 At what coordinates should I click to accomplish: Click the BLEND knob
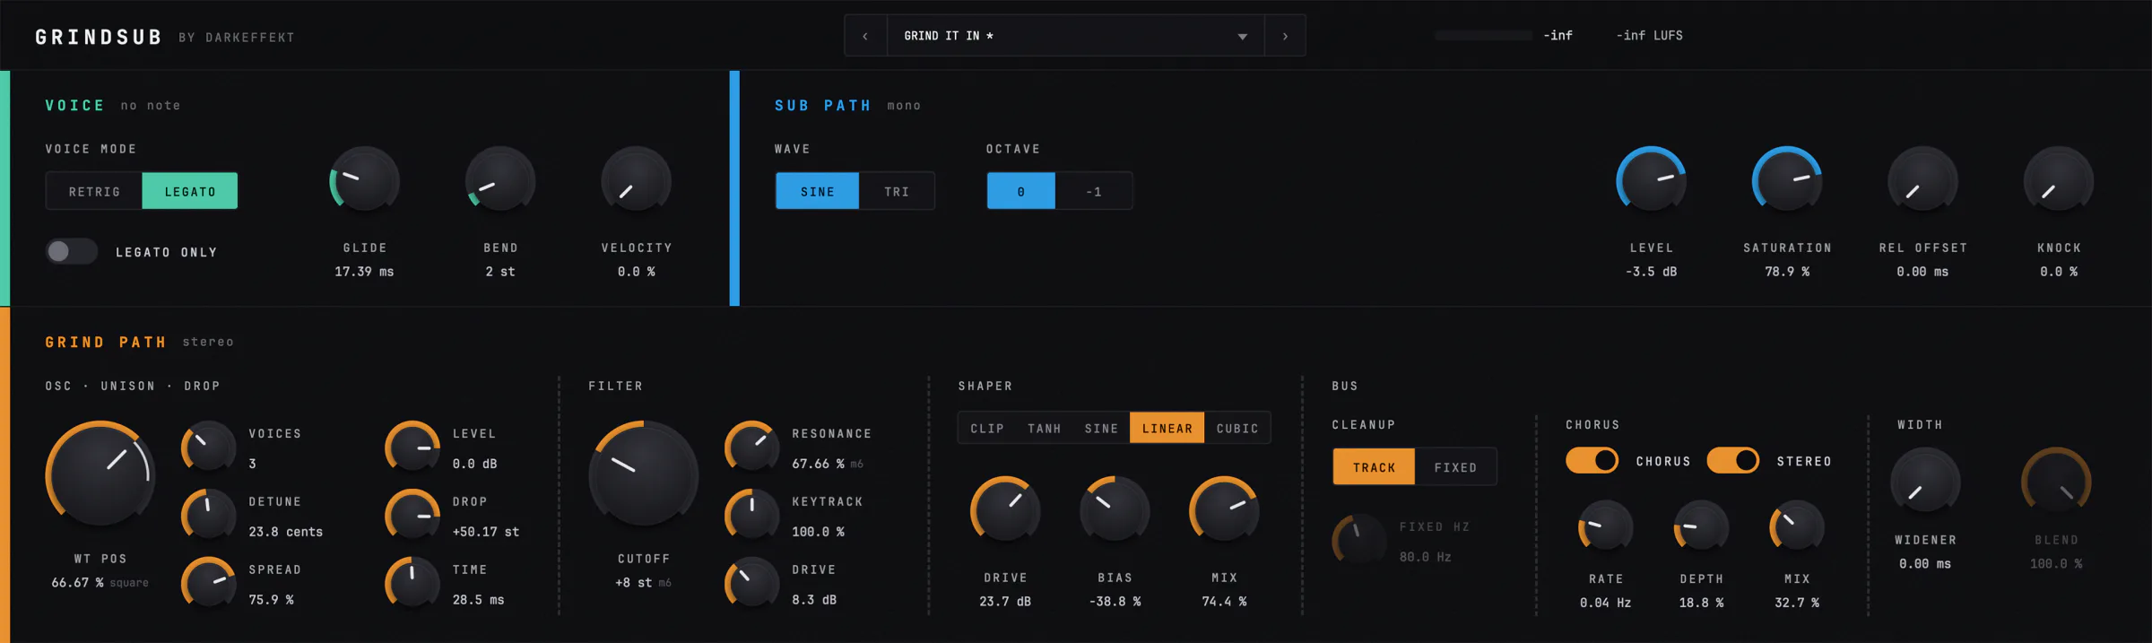click(2056, 482)
